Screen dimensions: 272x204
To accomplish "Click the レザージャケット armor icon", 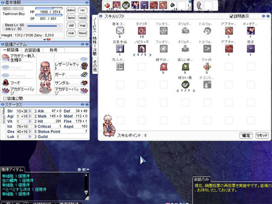I will (x=84, y=66).
